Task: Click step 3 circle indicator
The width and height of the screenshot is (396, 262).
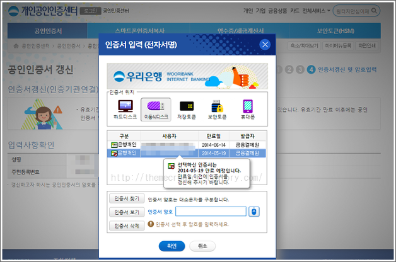Action: click(x=300, y=69)
